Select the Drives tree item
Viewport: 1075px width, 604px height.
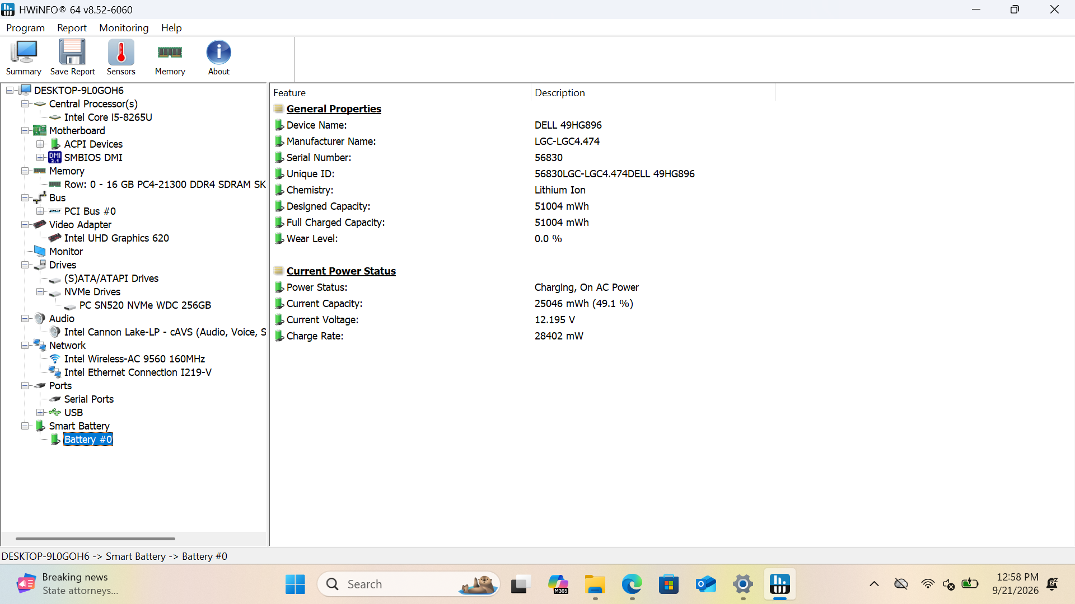coord(62,265)
